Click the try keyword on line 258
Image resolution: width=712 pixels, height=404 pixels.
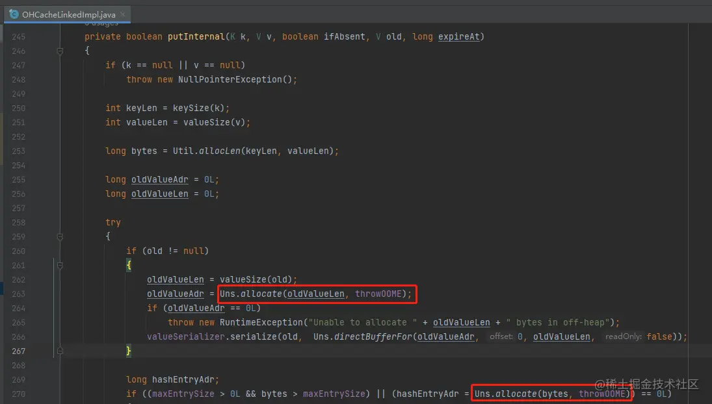[113, 222]
